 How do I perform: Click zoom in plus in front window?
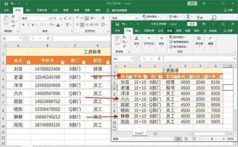[x=224, y=139]
